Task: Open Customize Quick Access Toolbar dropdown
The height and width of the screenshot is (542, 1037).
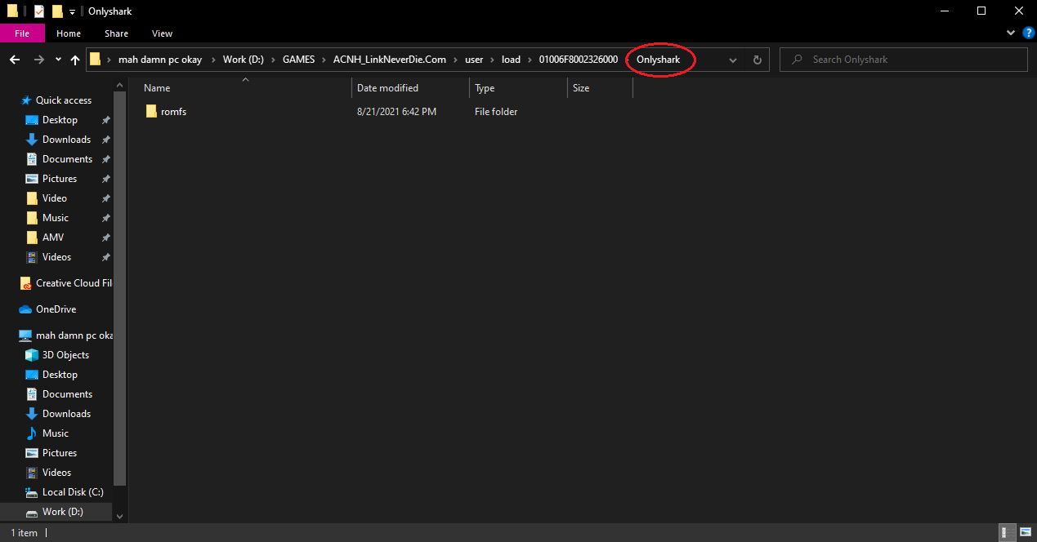Action: point(72,11)
